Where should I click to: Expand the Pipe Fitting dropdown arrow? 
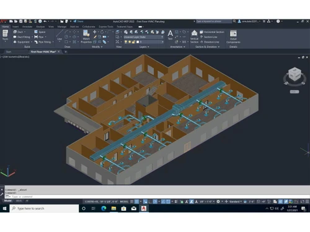click(x=53, y=42)
